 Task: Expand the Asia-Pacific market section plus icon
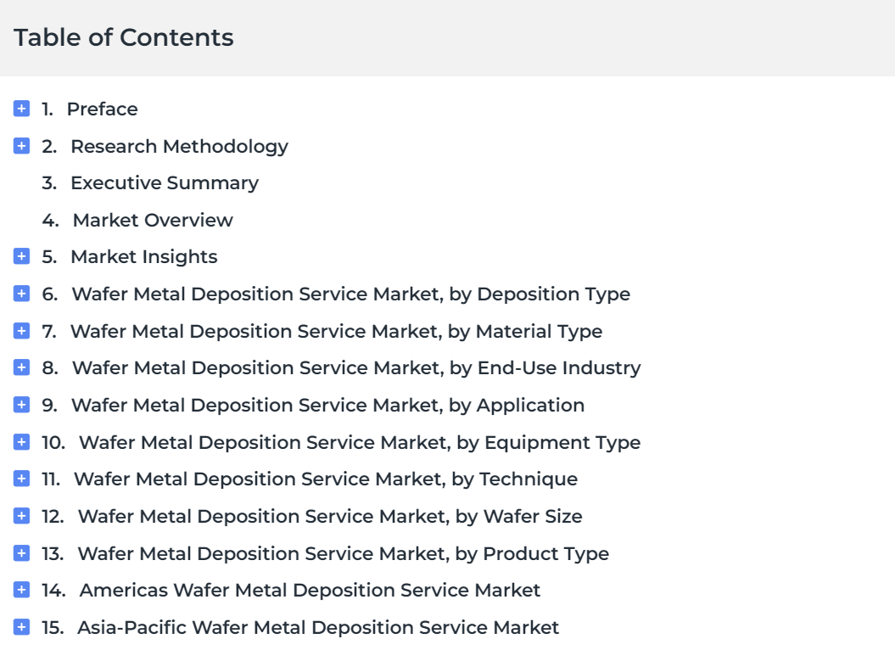coord(22,627)
